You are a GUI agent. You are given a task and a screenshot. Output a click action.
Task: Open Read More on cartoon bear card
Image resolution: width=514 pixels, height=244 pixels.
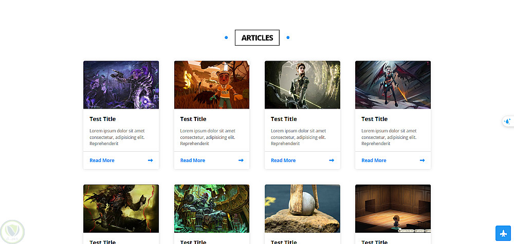pos(193,160)
